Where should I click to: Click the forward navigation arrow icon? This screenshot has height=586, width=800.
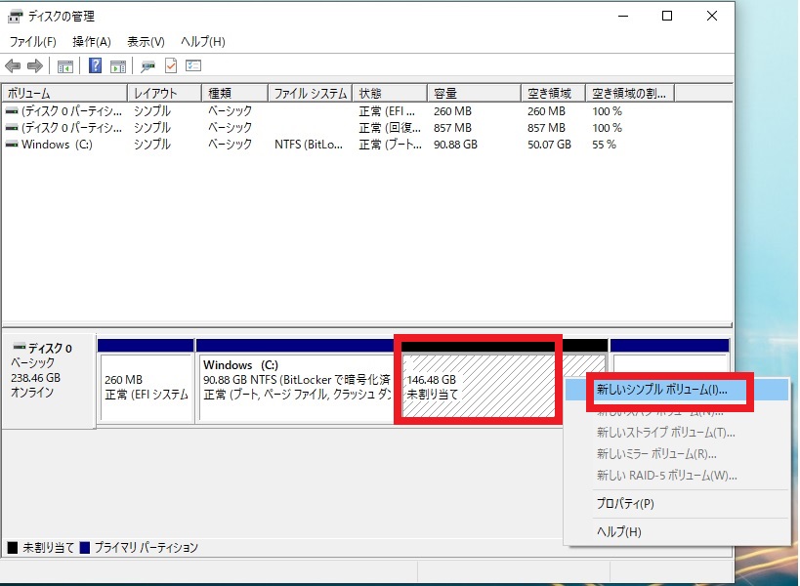point(33,65)
